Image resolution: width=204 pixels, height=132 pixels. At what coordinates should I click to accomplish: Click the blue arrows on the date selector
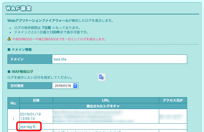point(76,86)
